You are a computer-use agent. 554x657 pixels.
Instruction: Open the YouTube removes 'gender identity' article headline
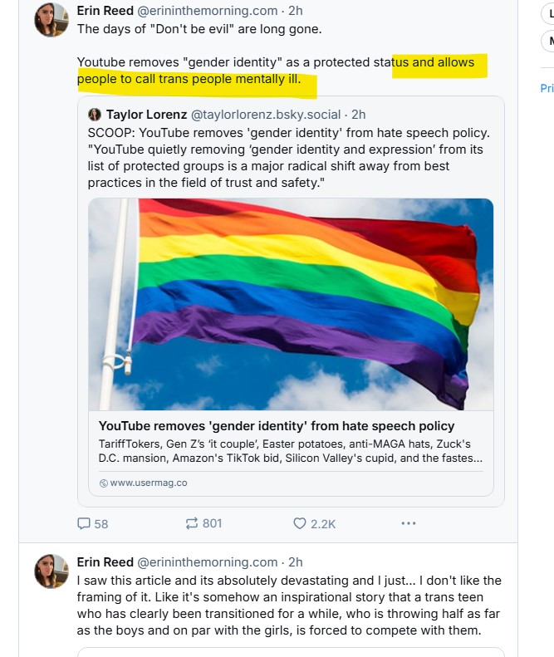coord(277,426)
